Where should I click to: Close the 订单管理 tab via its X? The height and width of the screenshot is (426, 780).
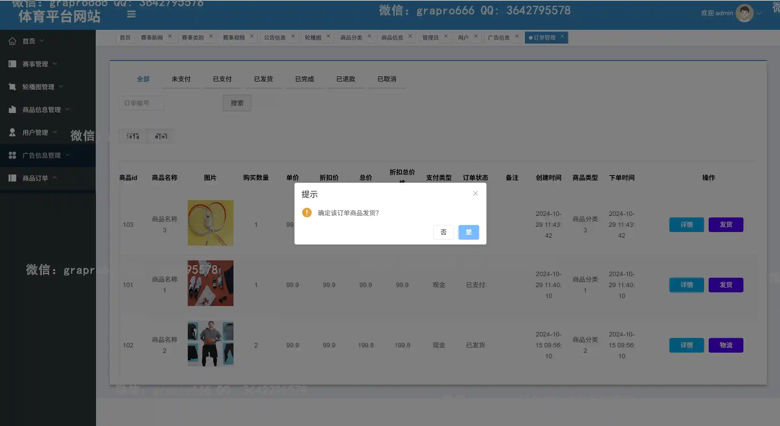pyautogui.click(x=562, y=36)
